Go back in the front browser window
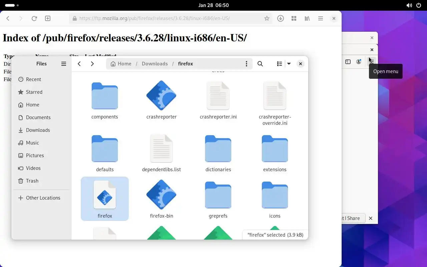 (x=8, y=19)
